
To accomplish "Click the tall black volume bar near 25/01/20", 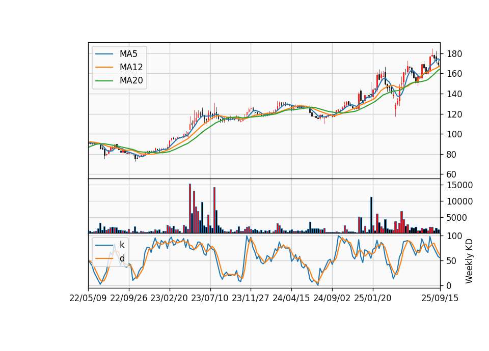I will point(371,215).
